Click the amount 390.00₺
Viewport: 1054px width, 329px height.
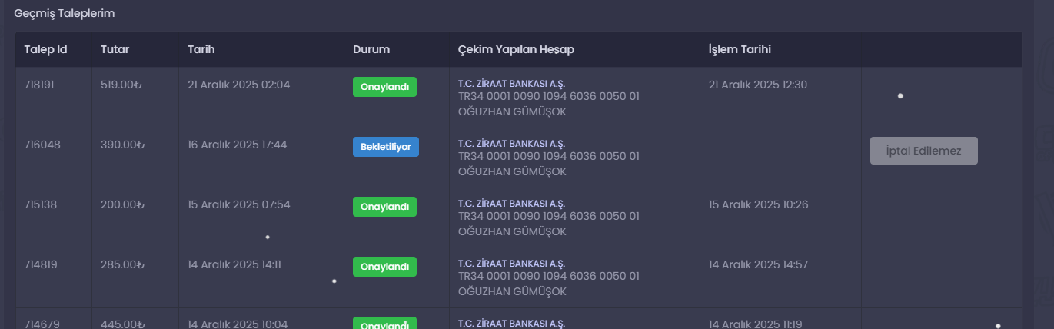pyautogui.click(x=122, y=145)
